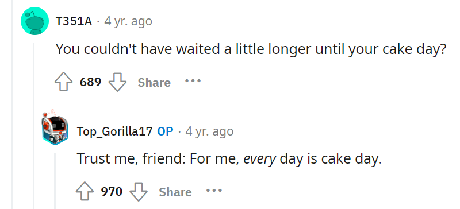Downvote T351A's comment
The image size is (460, 209).
117,82
